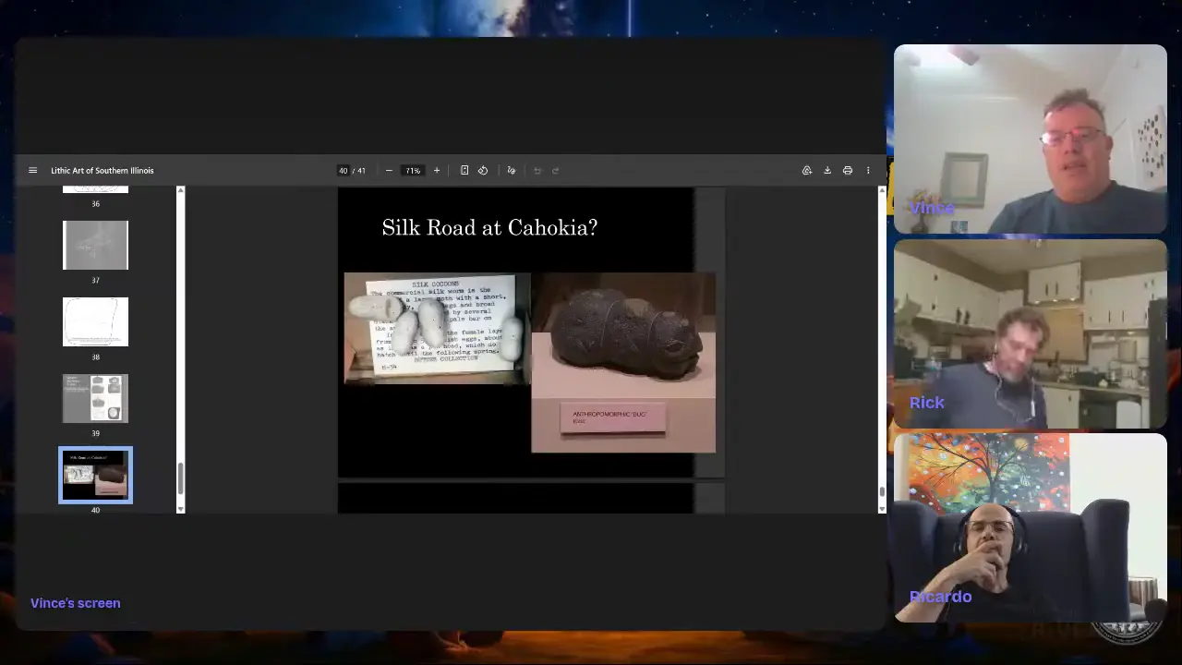The width and height of the screenshot is (1182, 665).
Task: Select the page 36 thumbnail
Action: coord(95,189)
